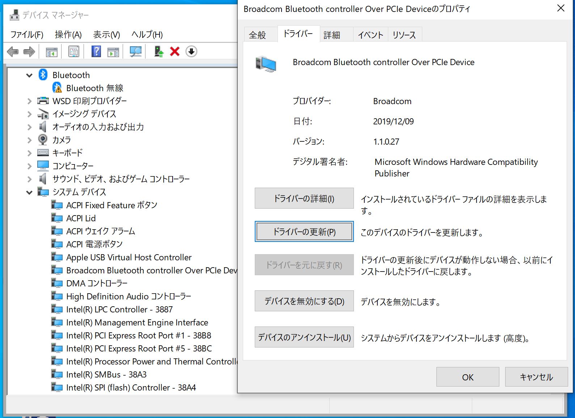Click the WSD 印刷プロバイダー printer icon

tap(43, 101)
